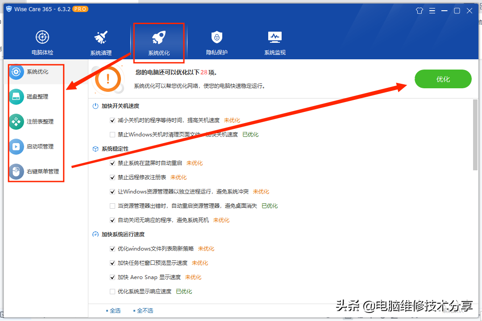482x321 pixels.
Task: Select 磁盘整理 label in the sidebar
Action: [37, 97]
